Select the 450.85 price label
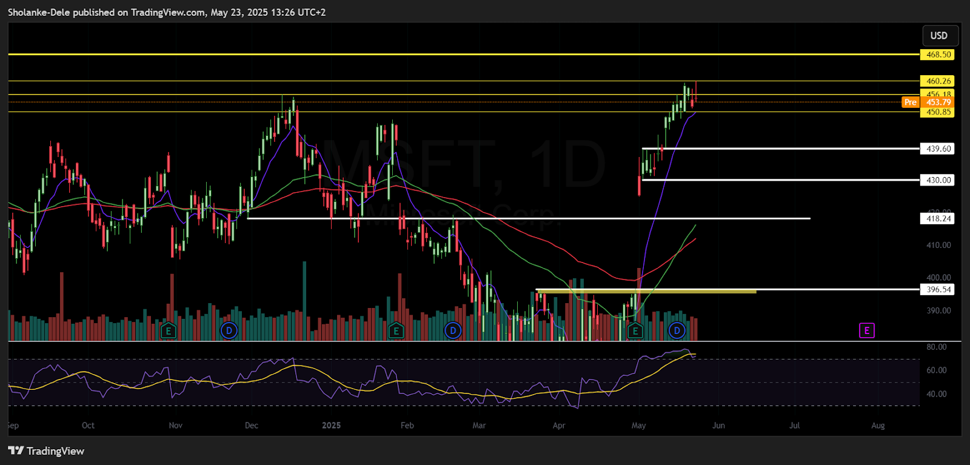The height and width of the screenshot is (465, 970). pos(937,112)
